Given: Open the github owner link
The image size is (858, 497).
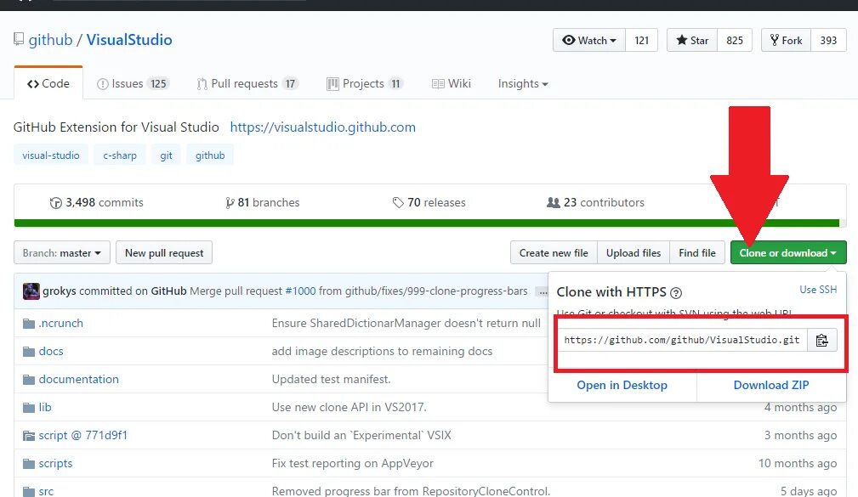Looking at the screenshot, I should (50, 40).
